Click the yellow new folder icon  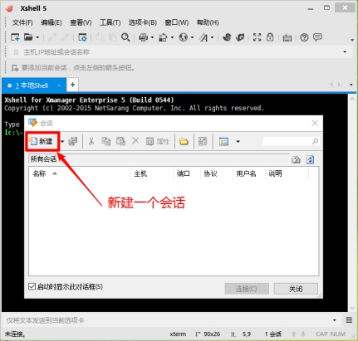[184, 142]
